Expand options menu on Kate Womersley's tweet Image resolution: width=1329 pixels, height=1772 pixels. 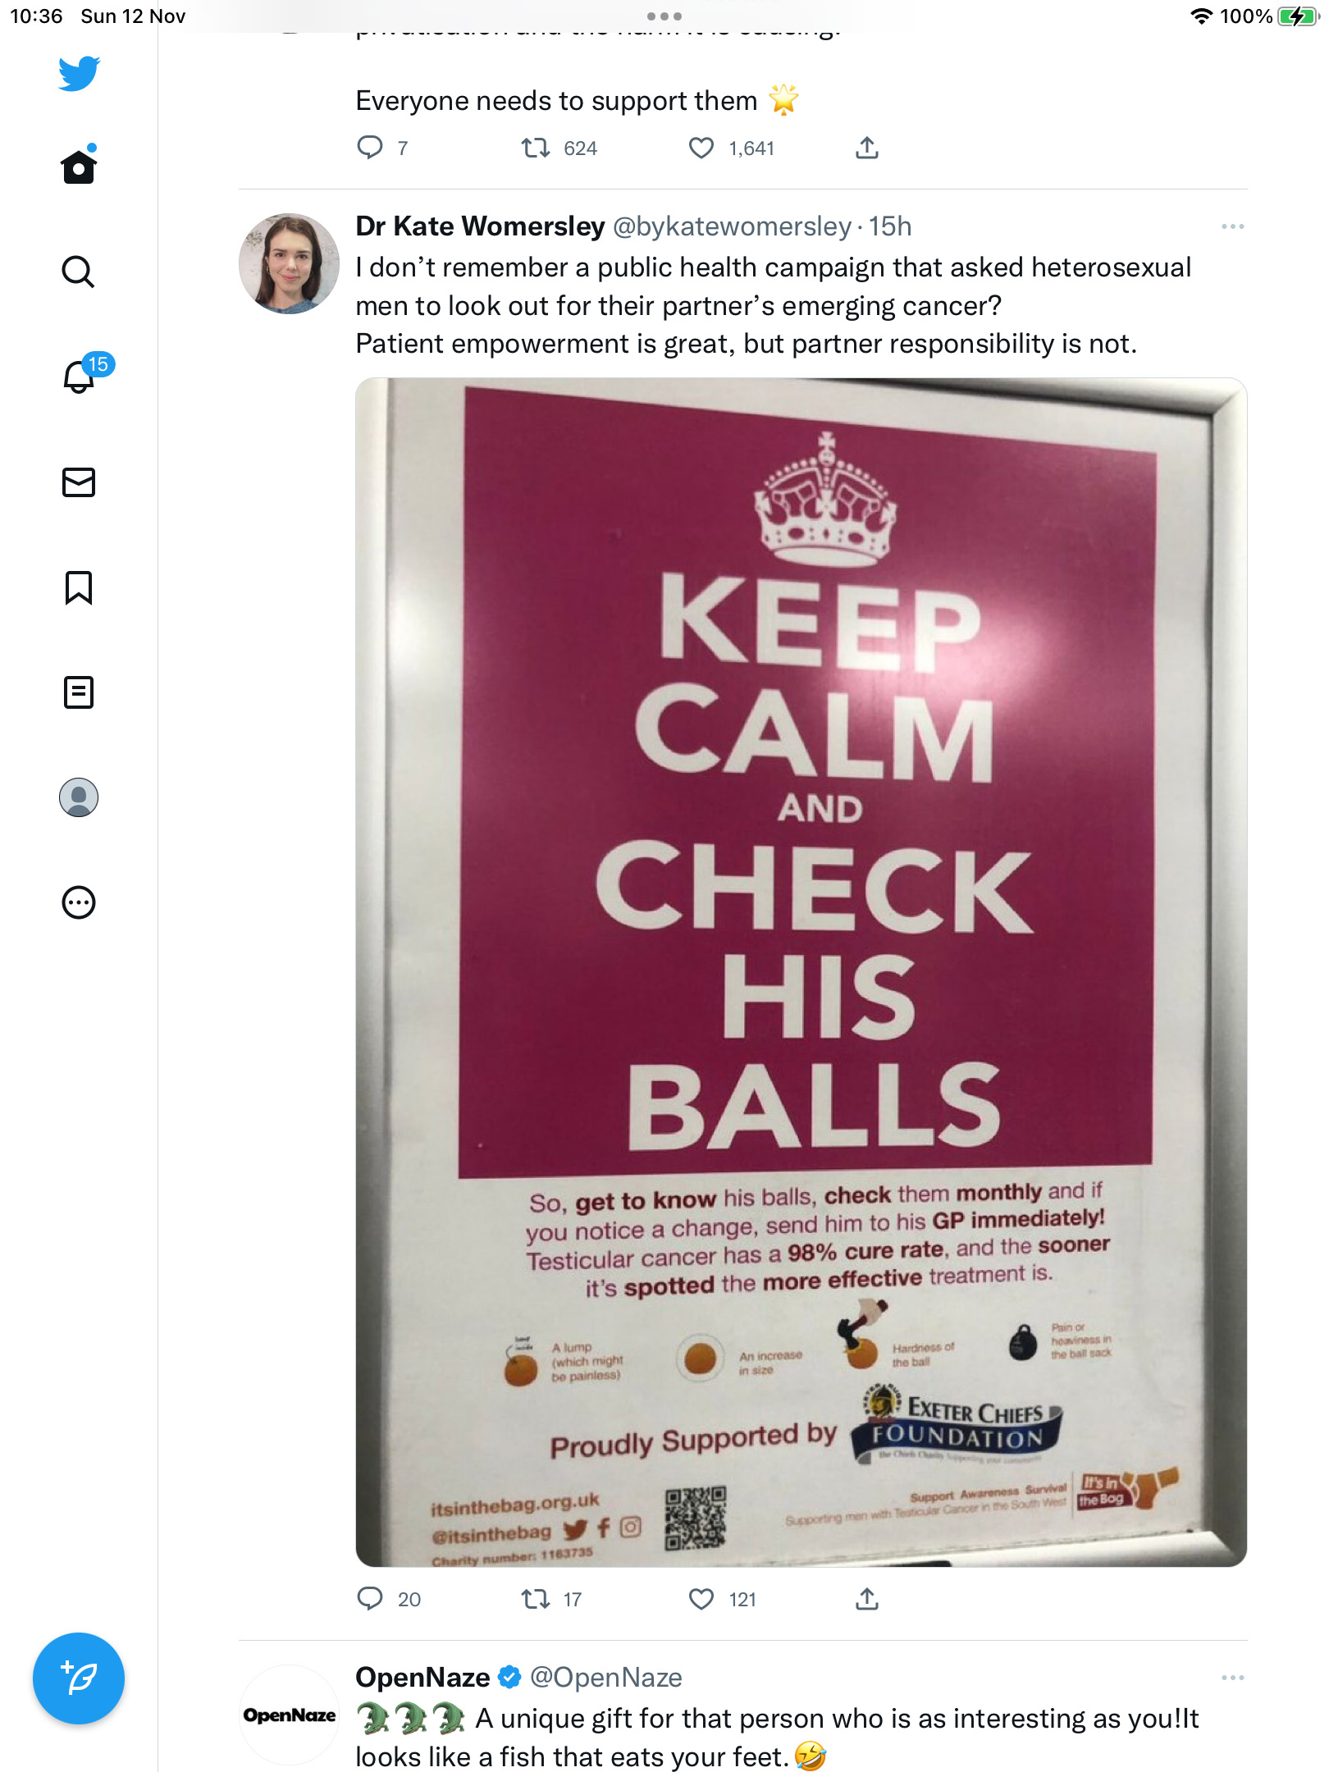coord(1232,226)
